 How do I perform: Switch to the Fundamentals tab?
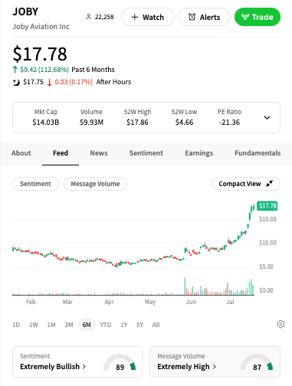[258, 153]
